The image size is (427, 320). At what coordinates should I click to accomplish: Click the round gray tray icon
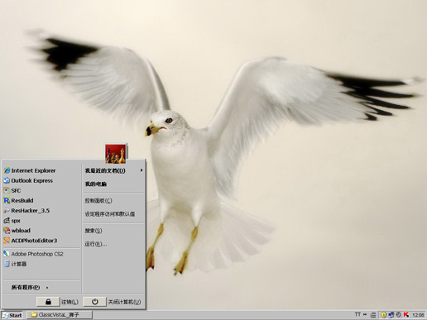398,314
